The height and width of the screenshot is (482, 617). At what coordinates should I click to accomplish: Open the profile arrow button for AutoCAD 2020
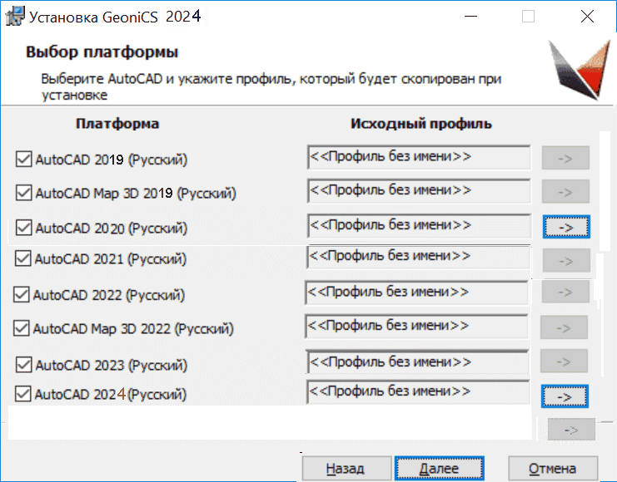[x=566, y=226]
